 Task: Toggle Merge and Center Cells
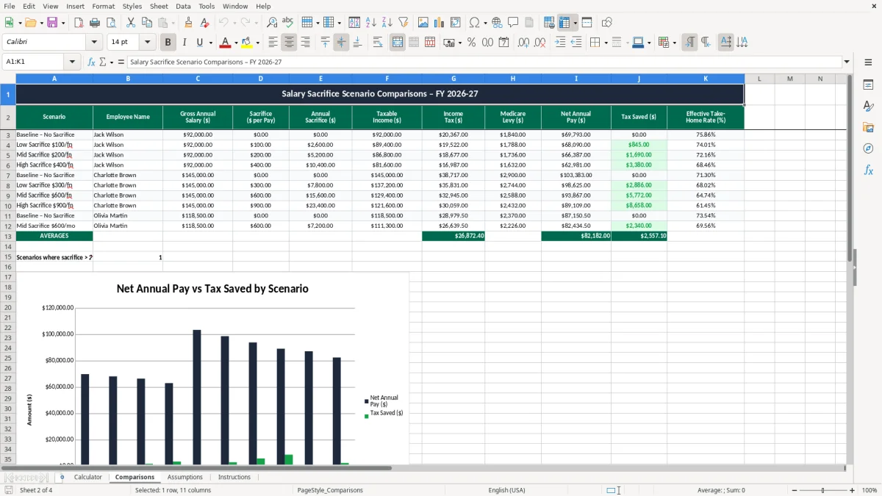[x=398, y=43]
